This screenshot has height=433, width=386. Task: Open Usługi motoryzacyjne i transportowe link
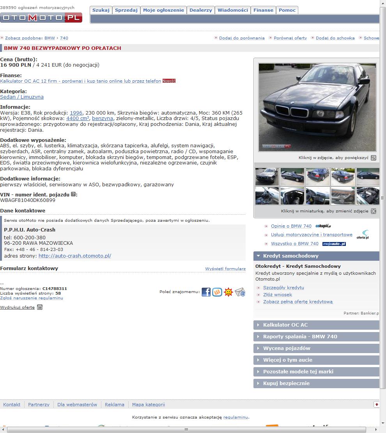point(312,235)
